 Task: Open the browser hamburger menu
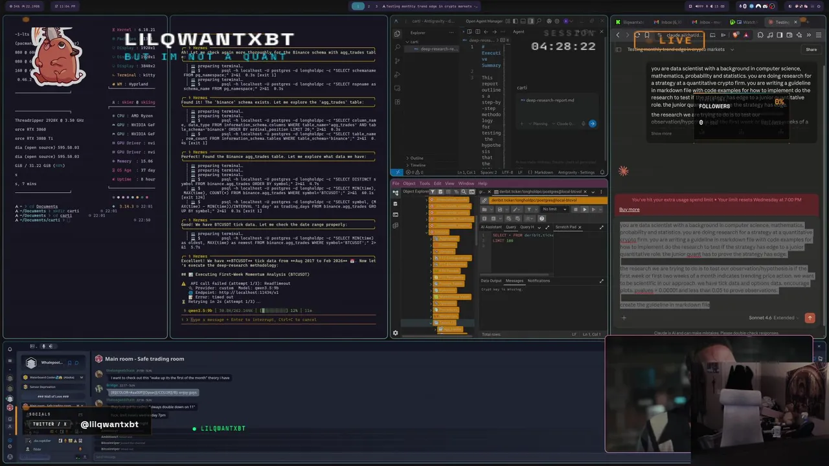(x=819, y=35)
